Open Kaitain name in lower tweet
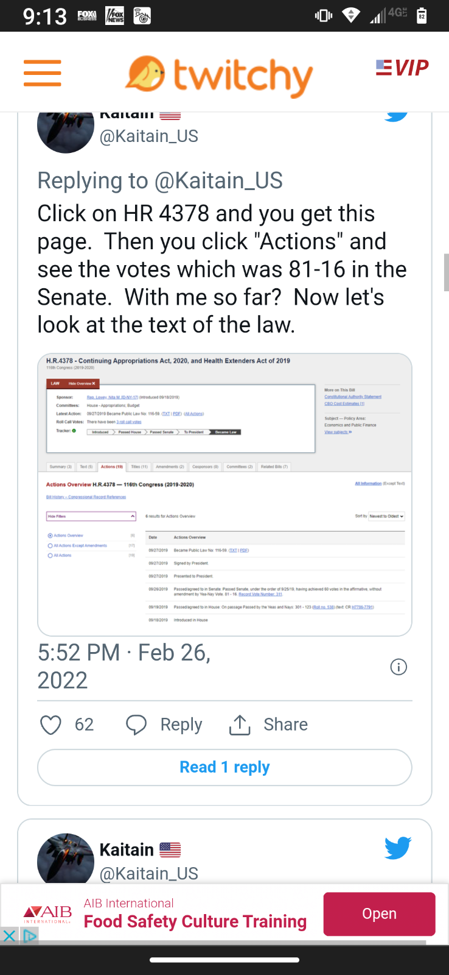 [127, 849]
